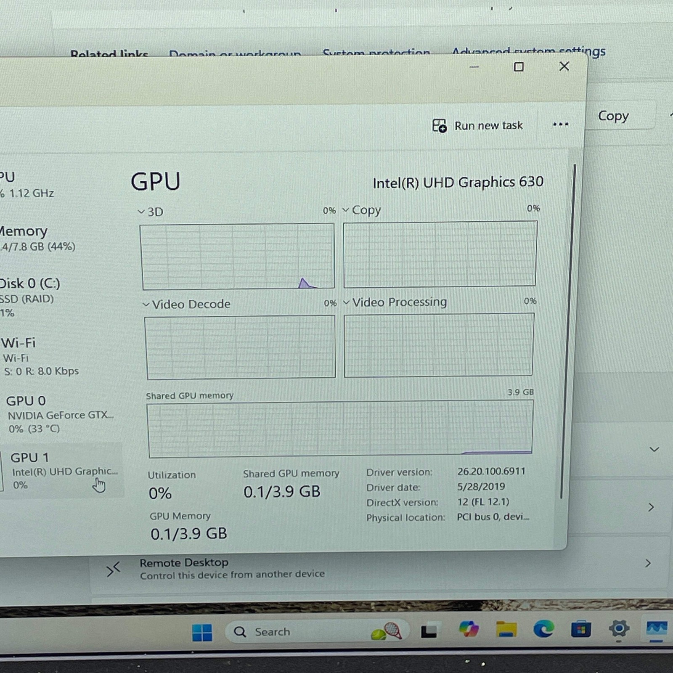Open Microsoft Store from the taskbar
This screenshot has height=673, width=673.
pyautogui.click(x=581, y=630)
